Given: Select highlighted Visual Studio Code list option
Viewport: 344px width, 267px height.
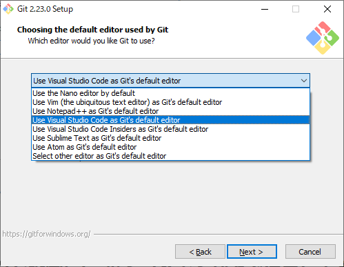Looking at the screenshot, I should pos(170,120).
